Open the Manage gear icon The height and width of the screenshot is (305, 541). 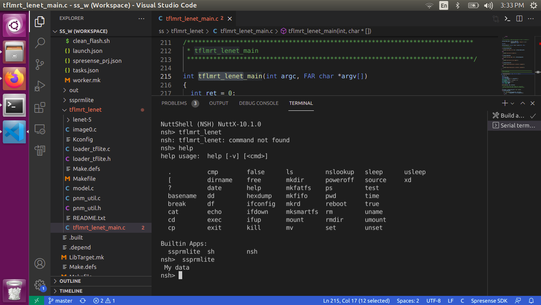point(40,285)
